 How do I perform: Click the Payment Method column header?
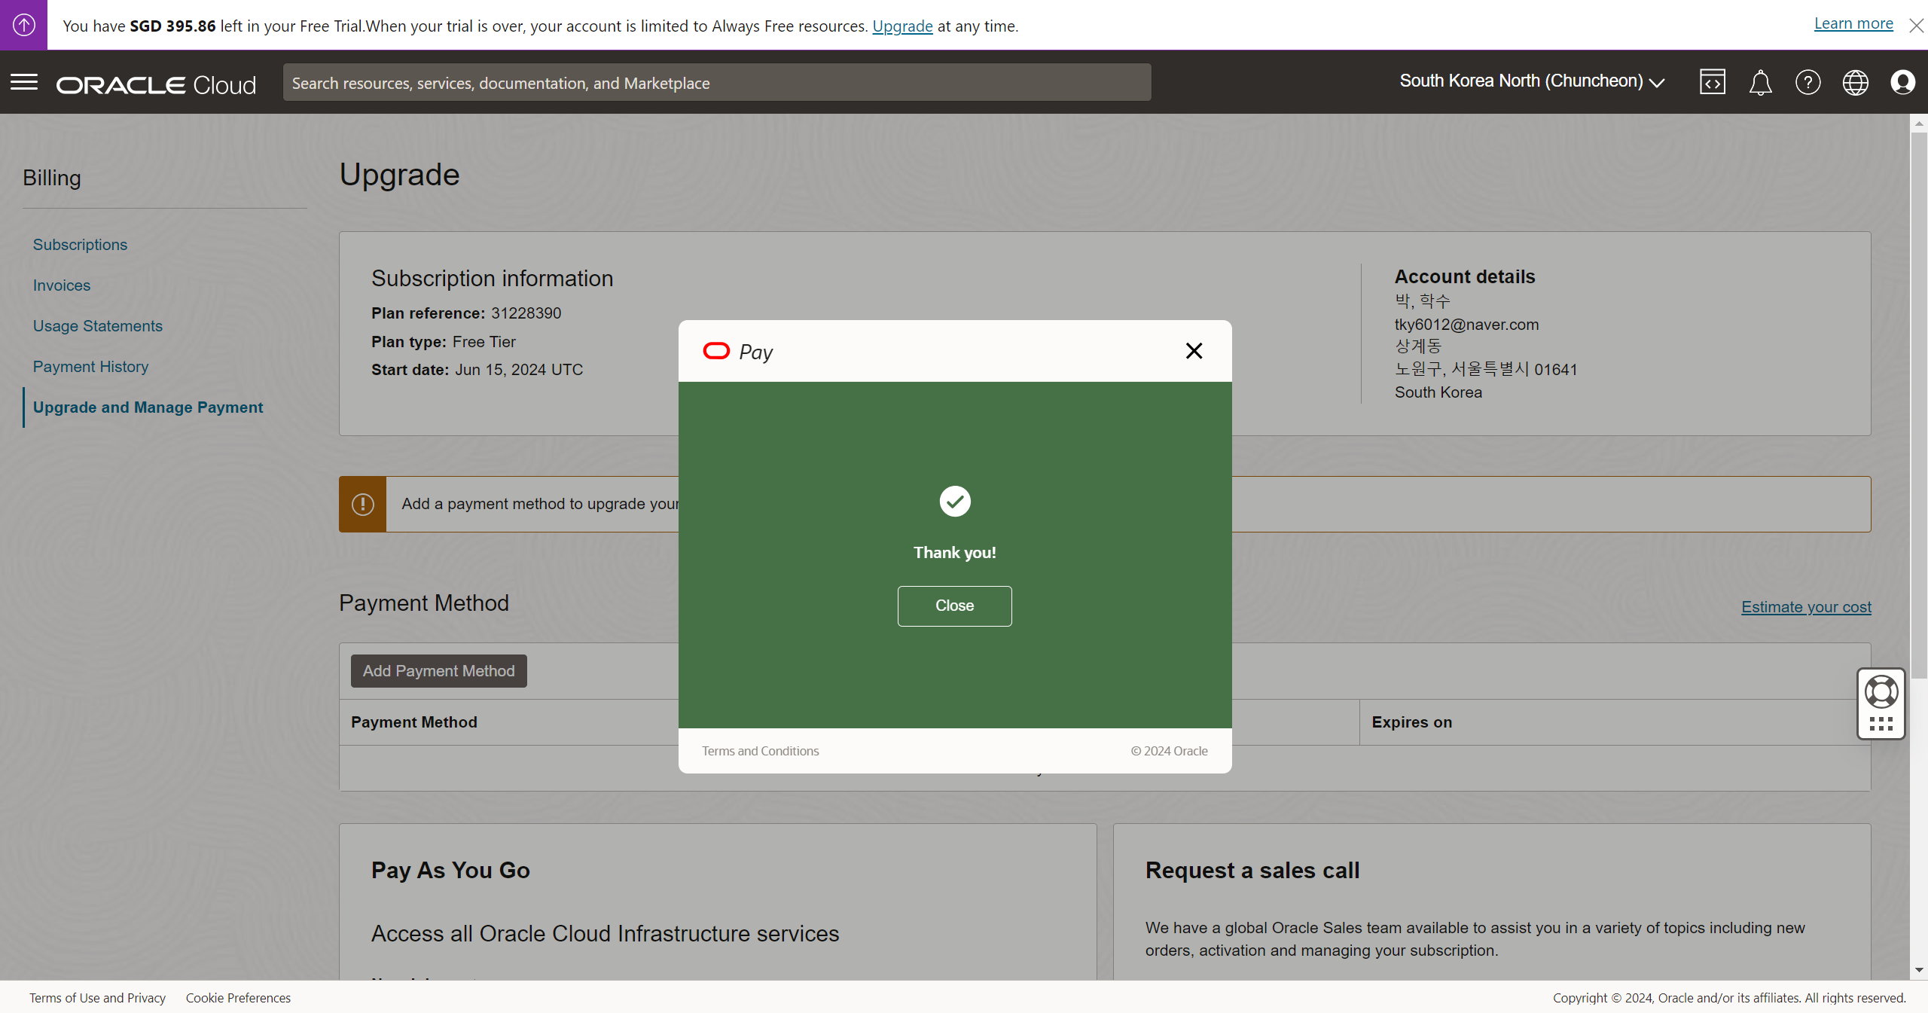click(x=414, y=722)
